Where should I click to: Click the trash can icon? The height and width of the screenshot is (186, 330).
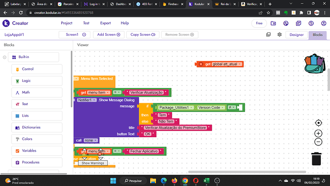tap(316, 159)
